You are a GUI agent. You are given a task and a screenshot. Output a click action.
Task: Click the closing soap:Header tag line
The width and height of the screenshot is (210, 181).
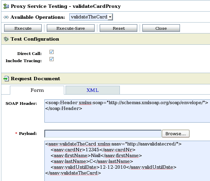point(64,108)
